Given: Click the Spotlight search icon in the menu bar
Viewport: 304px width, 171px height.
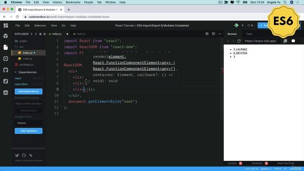Looking at the screenshot, I should click(285, 2).
